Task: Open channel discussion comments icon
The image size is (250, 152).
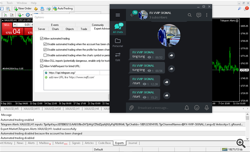Action: click(x=199, y=15)
